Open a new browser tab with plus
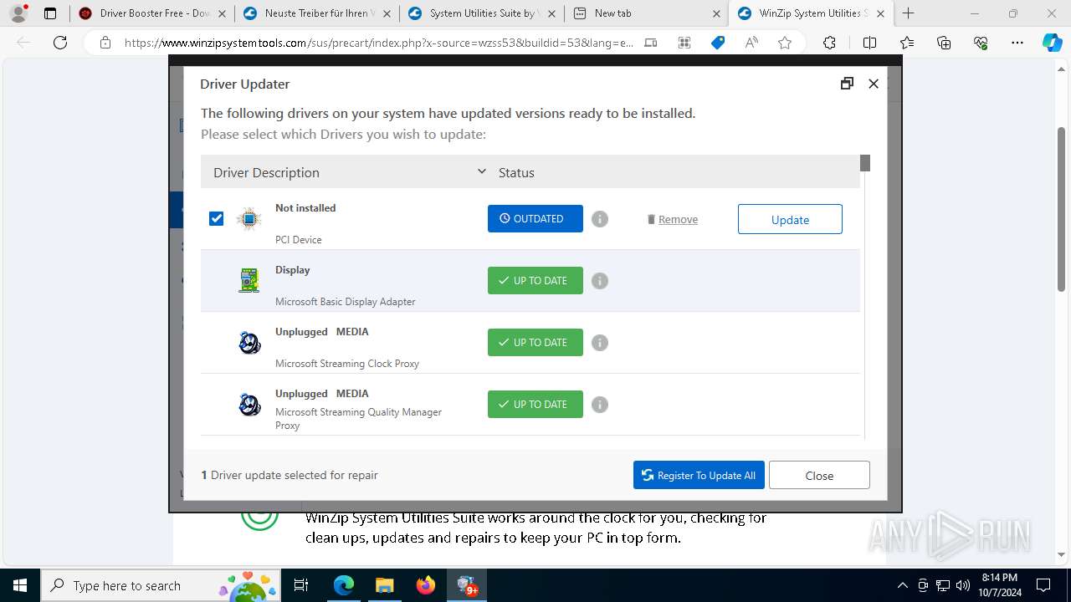Image resolution: width=1071 pixels, height=602 pixels. [x=909, y=13]
